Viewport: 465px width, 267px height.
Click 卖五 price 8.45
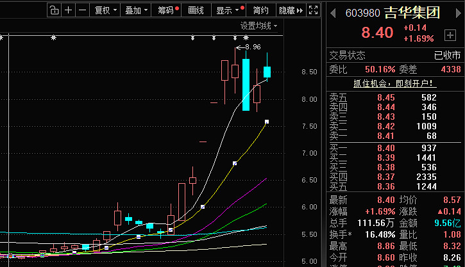pyautogui.click(x=386, y=97)
